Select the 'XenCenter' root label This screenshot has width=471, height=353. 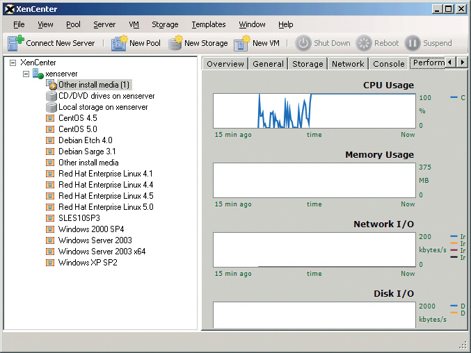pos(38,63)
